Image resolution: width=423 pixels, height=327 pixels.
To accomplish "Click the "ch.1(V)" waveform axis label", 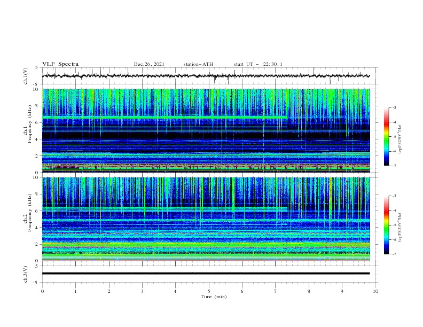I will coord(26,76).
